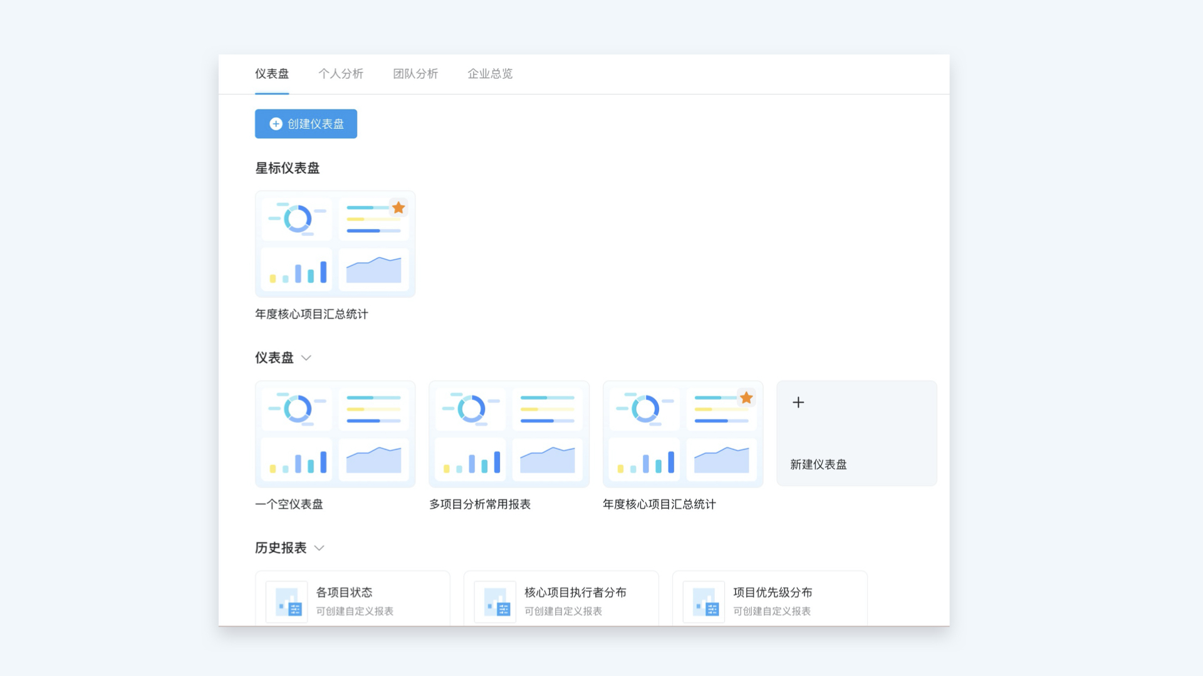Screen dimensions: 1203x676
Task: Click the 项目优先级分布 report icon
Action: 704,602
